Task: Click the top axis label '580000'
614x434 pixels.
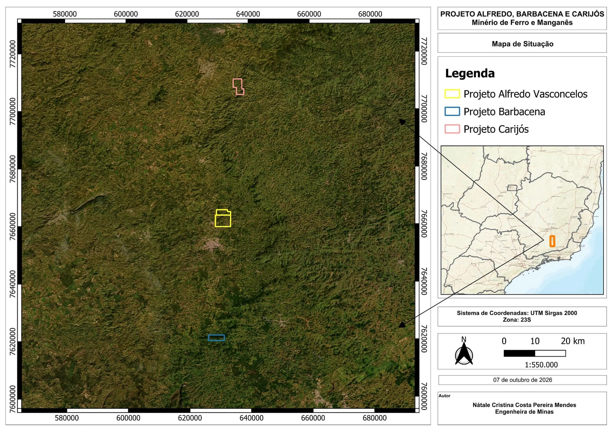Action: click(65, 14)
